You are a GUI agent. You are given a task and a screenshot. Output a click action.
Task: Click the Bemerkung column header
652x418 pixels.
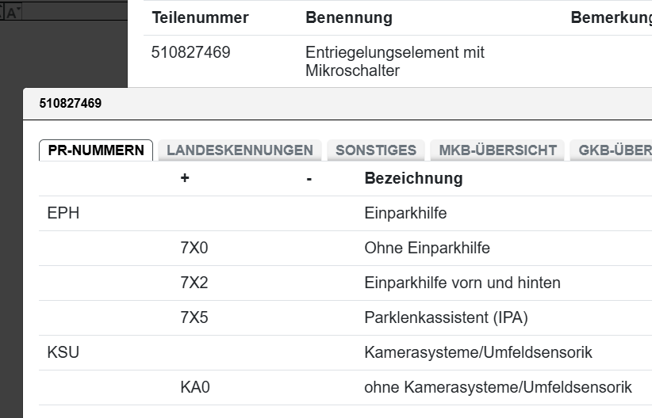point(611,17)
